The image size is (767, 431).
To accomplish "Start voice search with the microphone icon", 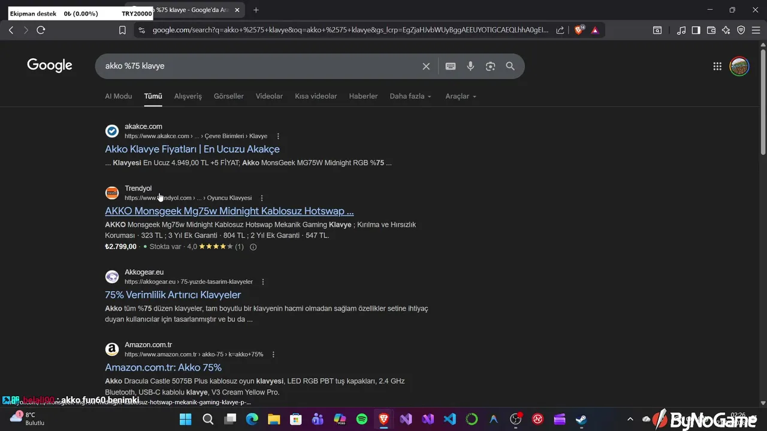I will [470, 66].
